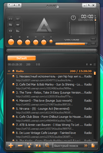103x153 pixels.
Task: Click the utilities icon next to wrench
Action: tap(19, 5)
